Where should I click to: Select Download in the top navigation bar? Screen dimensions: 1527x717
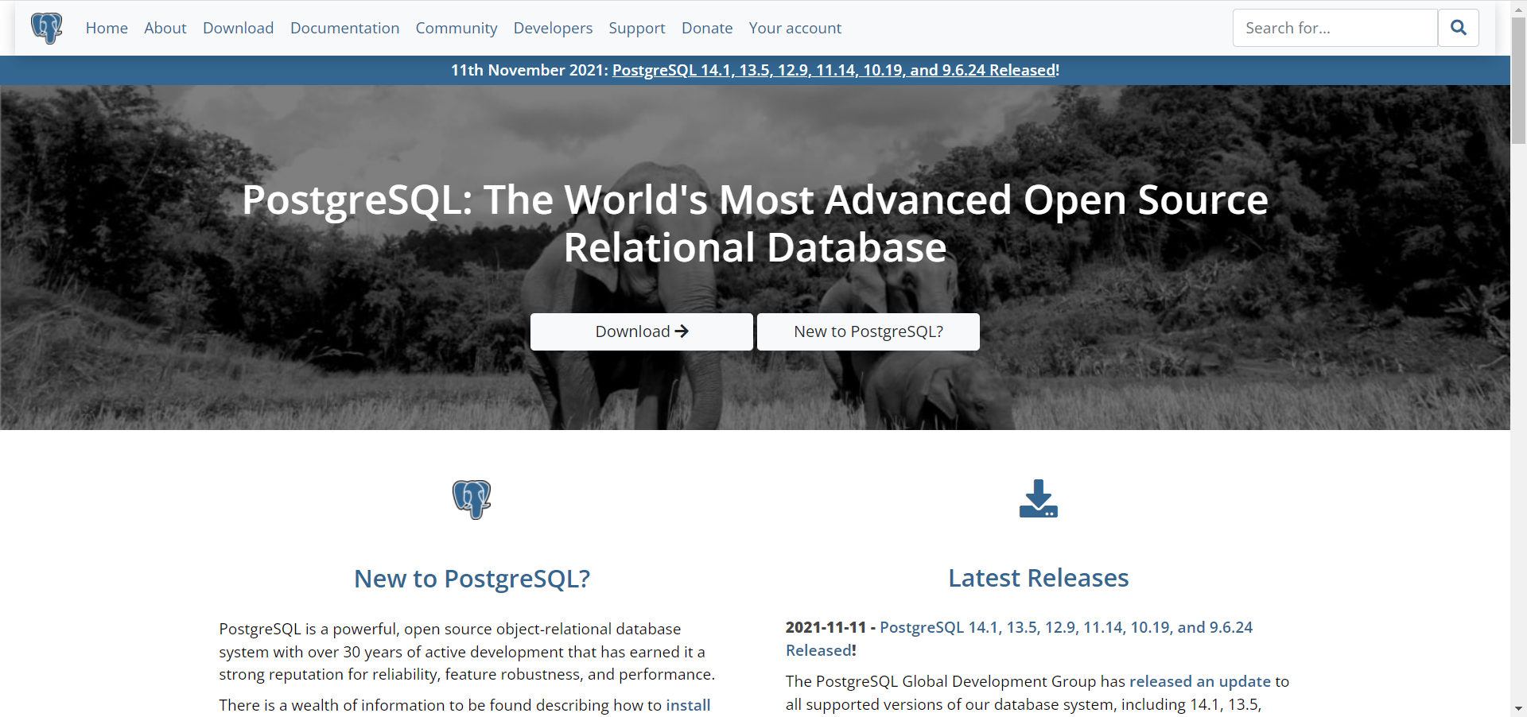tap(238, 28)
